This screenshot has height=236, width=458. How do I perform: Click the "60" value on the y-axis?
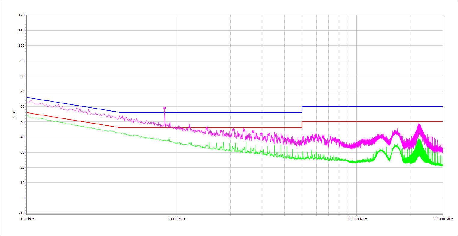click(22, 106)
